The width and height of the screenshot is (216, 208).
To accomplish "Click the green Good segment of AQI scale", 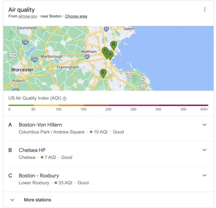I will pos(21,105).
